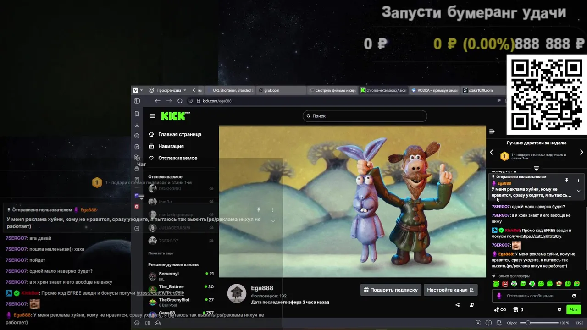The width and height of the screenshot is (587, 330).
Task: Collapse the chat panel icon
Action: 492,132
